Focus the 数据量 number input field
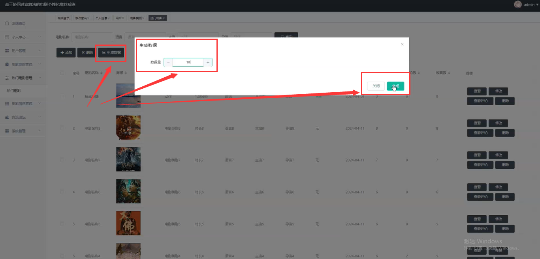Viewport: 540px width, 259px height. click(188, 62)
